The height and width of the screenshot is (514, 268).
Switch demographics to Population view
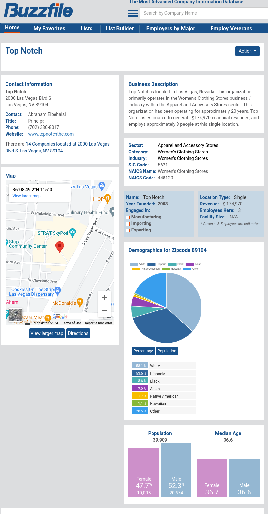tap(167, 351)
